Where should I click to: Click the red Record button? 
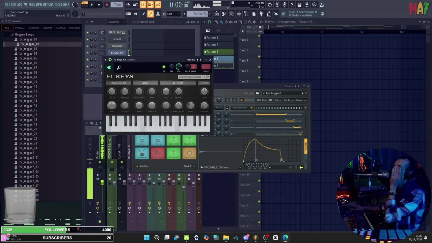pos(107,5)
